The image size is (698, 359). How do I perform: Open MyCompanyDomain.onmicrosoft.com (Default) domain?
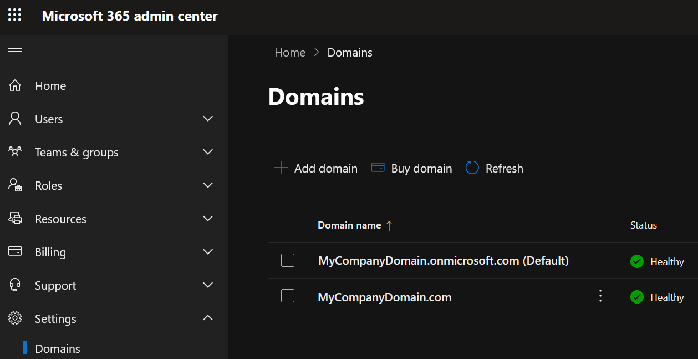click(444, 260)
